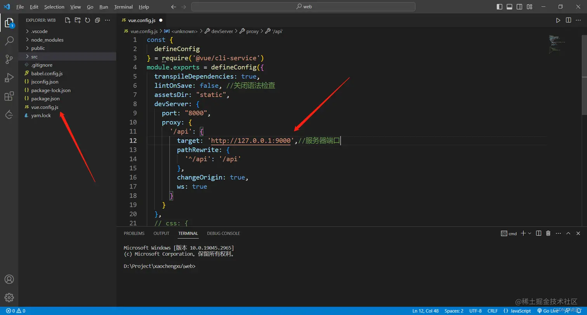Open the View menu

coord(76,7)
